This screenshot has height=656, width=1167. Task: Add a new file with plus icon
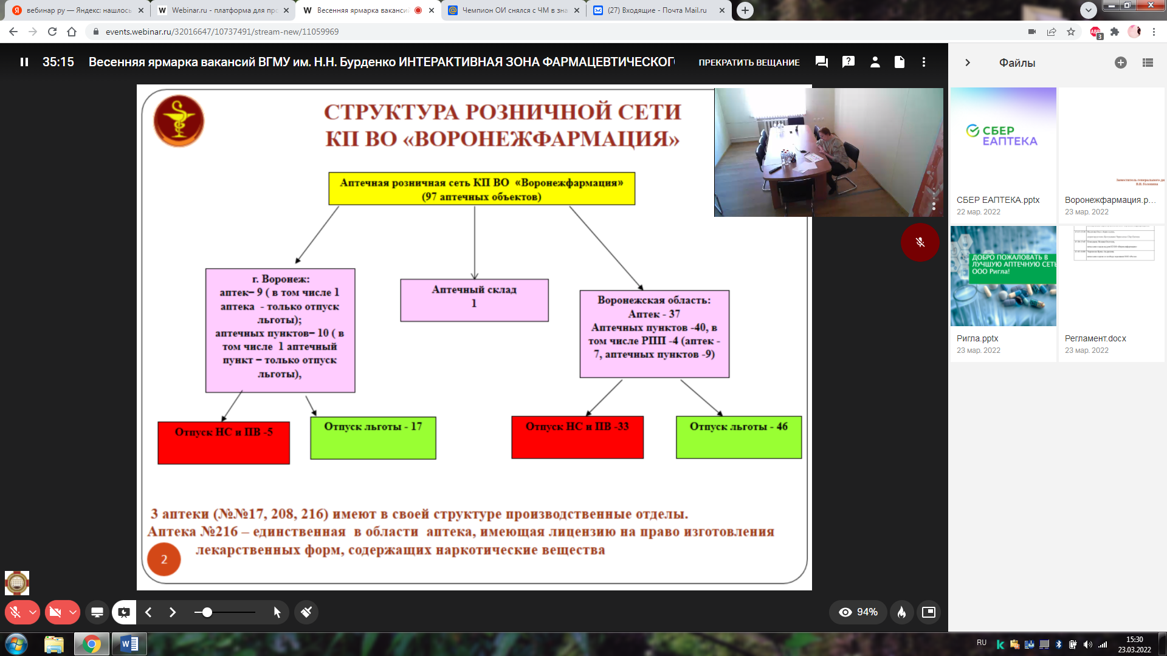[1121, 63]
